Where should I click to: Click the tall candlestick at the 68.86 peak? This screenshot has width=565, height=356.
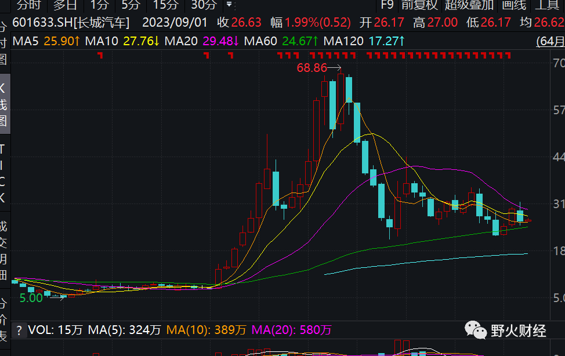pos(341,97)
